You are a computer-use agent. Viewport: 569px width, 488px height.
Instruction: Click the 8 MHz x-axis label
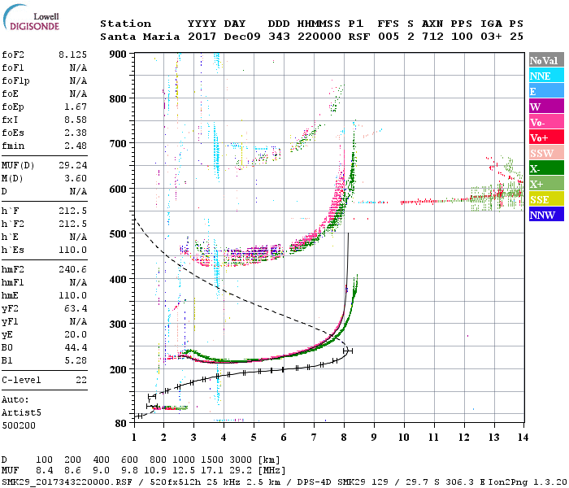point(344,438)
